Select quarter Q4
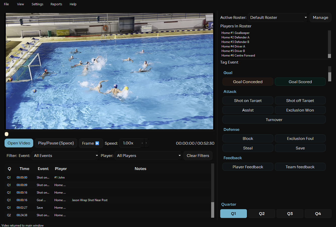 coord(318,213)
